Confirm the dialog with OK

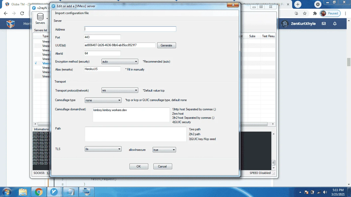click(139, 166)
